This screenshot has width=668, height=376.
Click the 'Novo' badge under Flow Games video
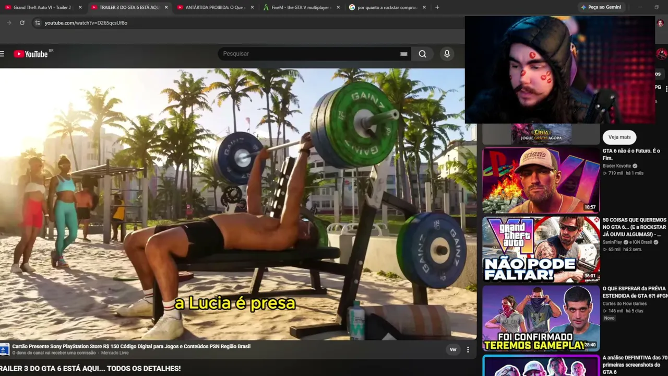(x=609, y=318)
